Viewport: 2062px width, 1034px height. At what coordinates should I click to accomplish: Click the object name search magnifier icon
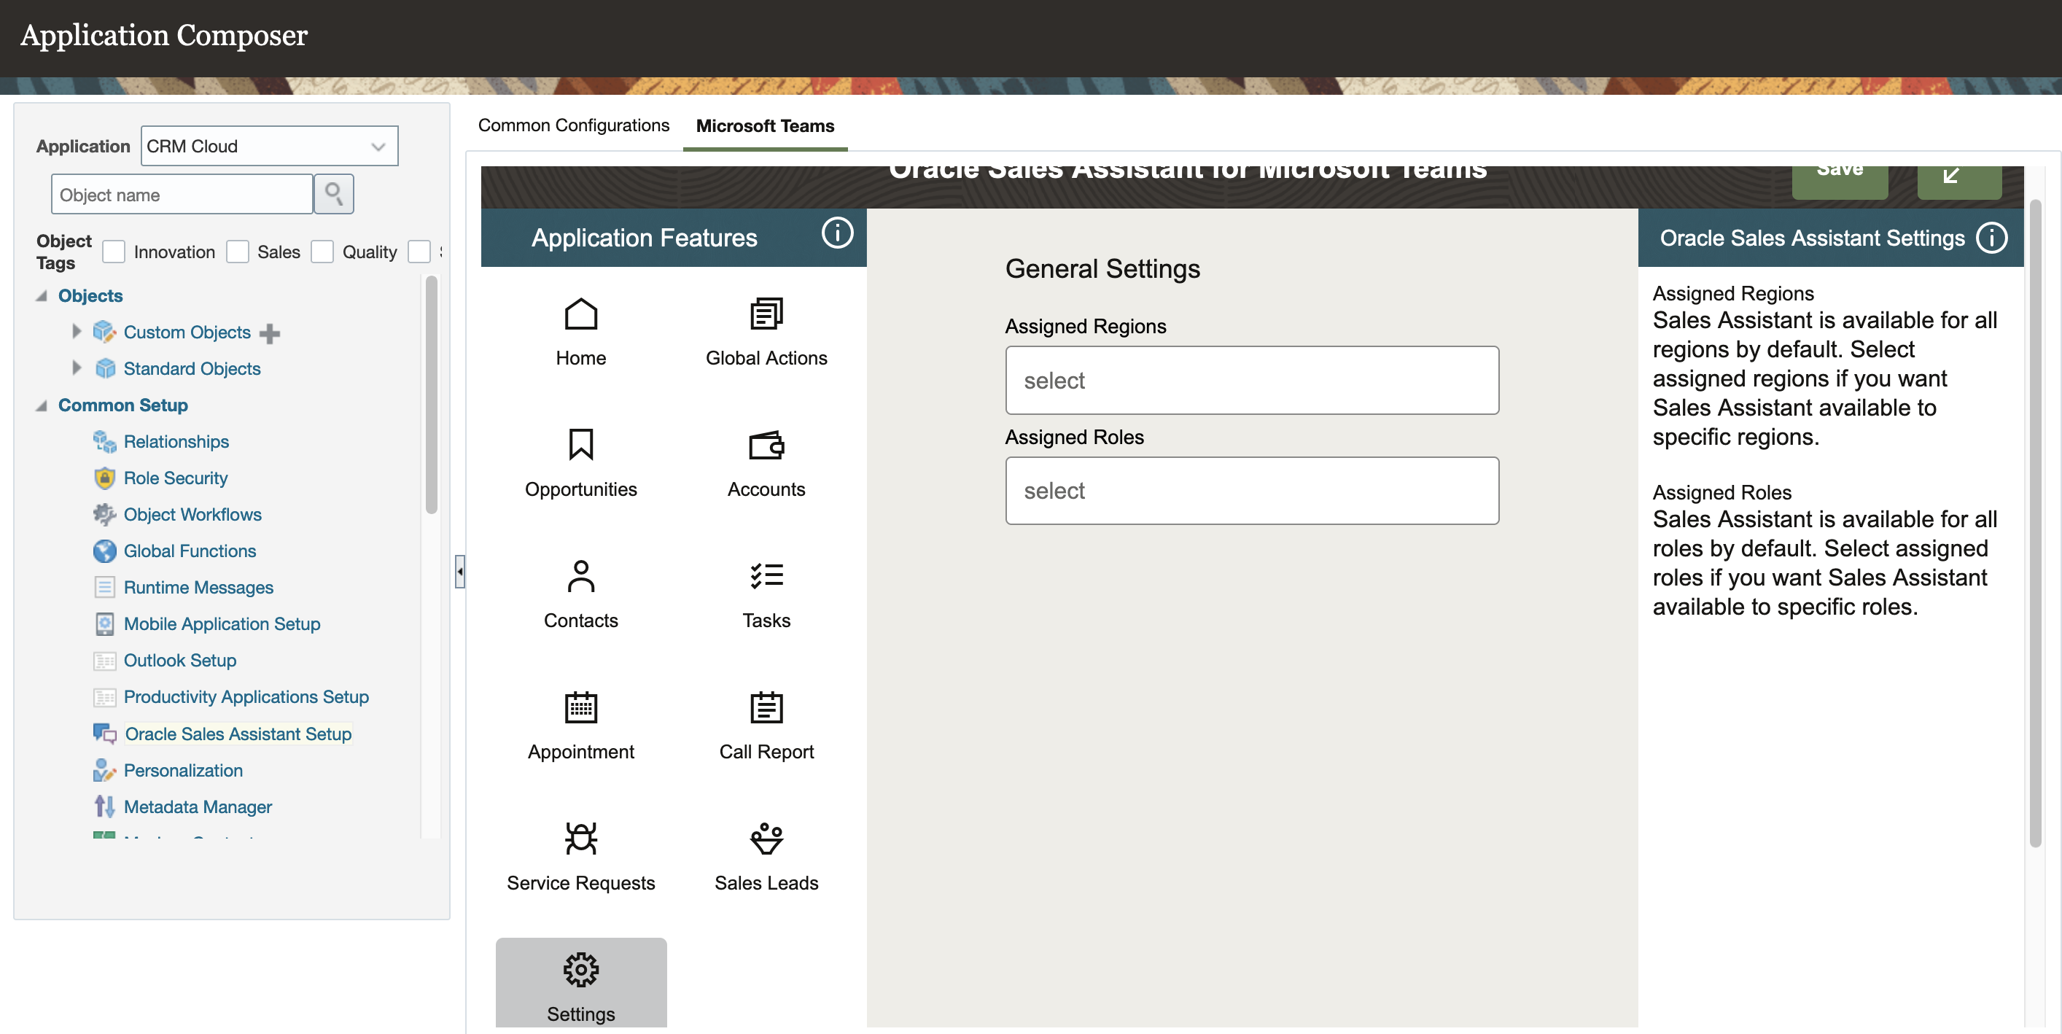pos(334,194)
